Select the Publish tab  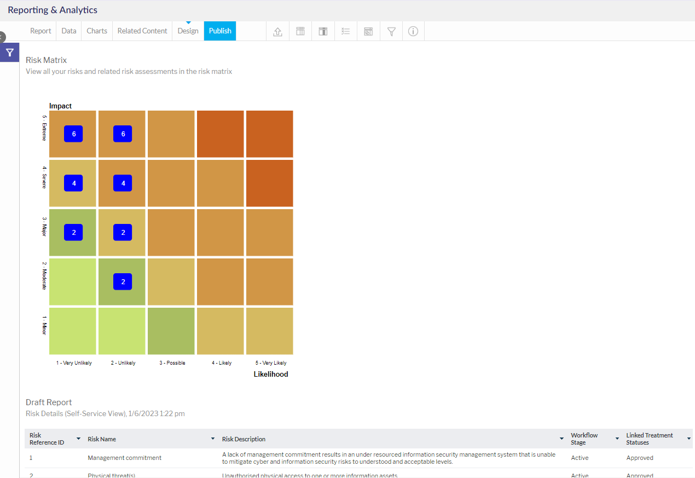220,31
